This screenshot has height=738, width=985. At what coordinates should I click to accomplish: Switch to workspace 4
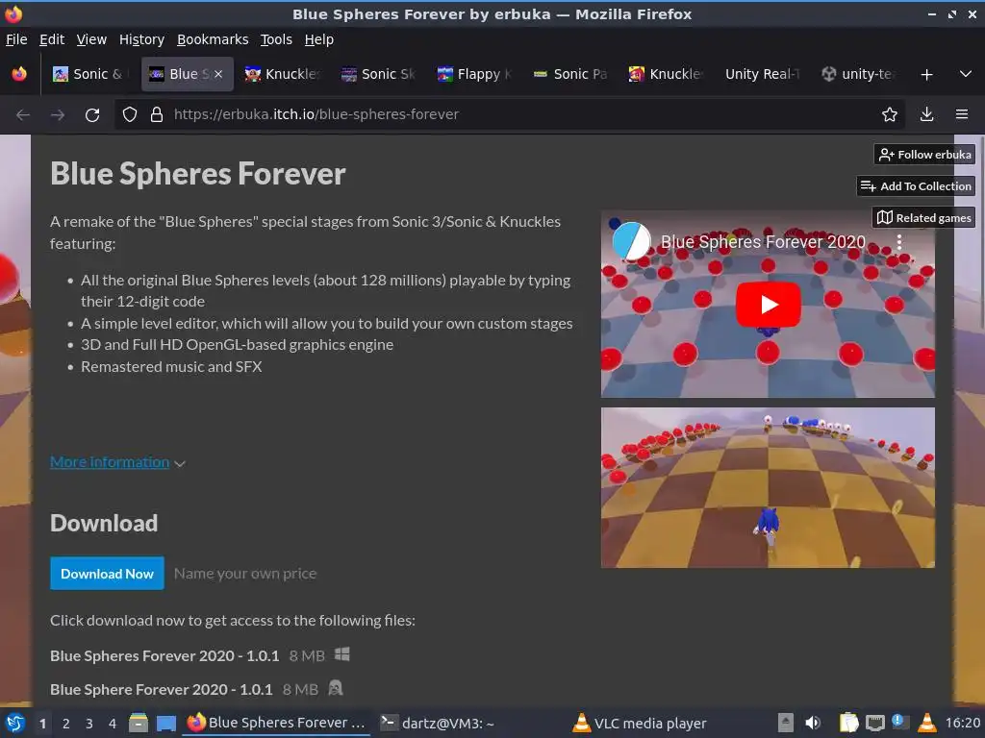click(x=113, y=724)
